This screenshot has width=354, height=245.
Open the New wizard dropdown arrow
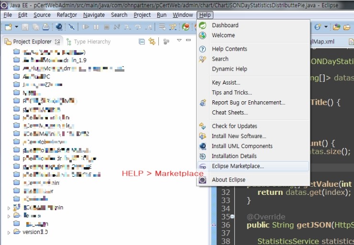coord(16,27)
